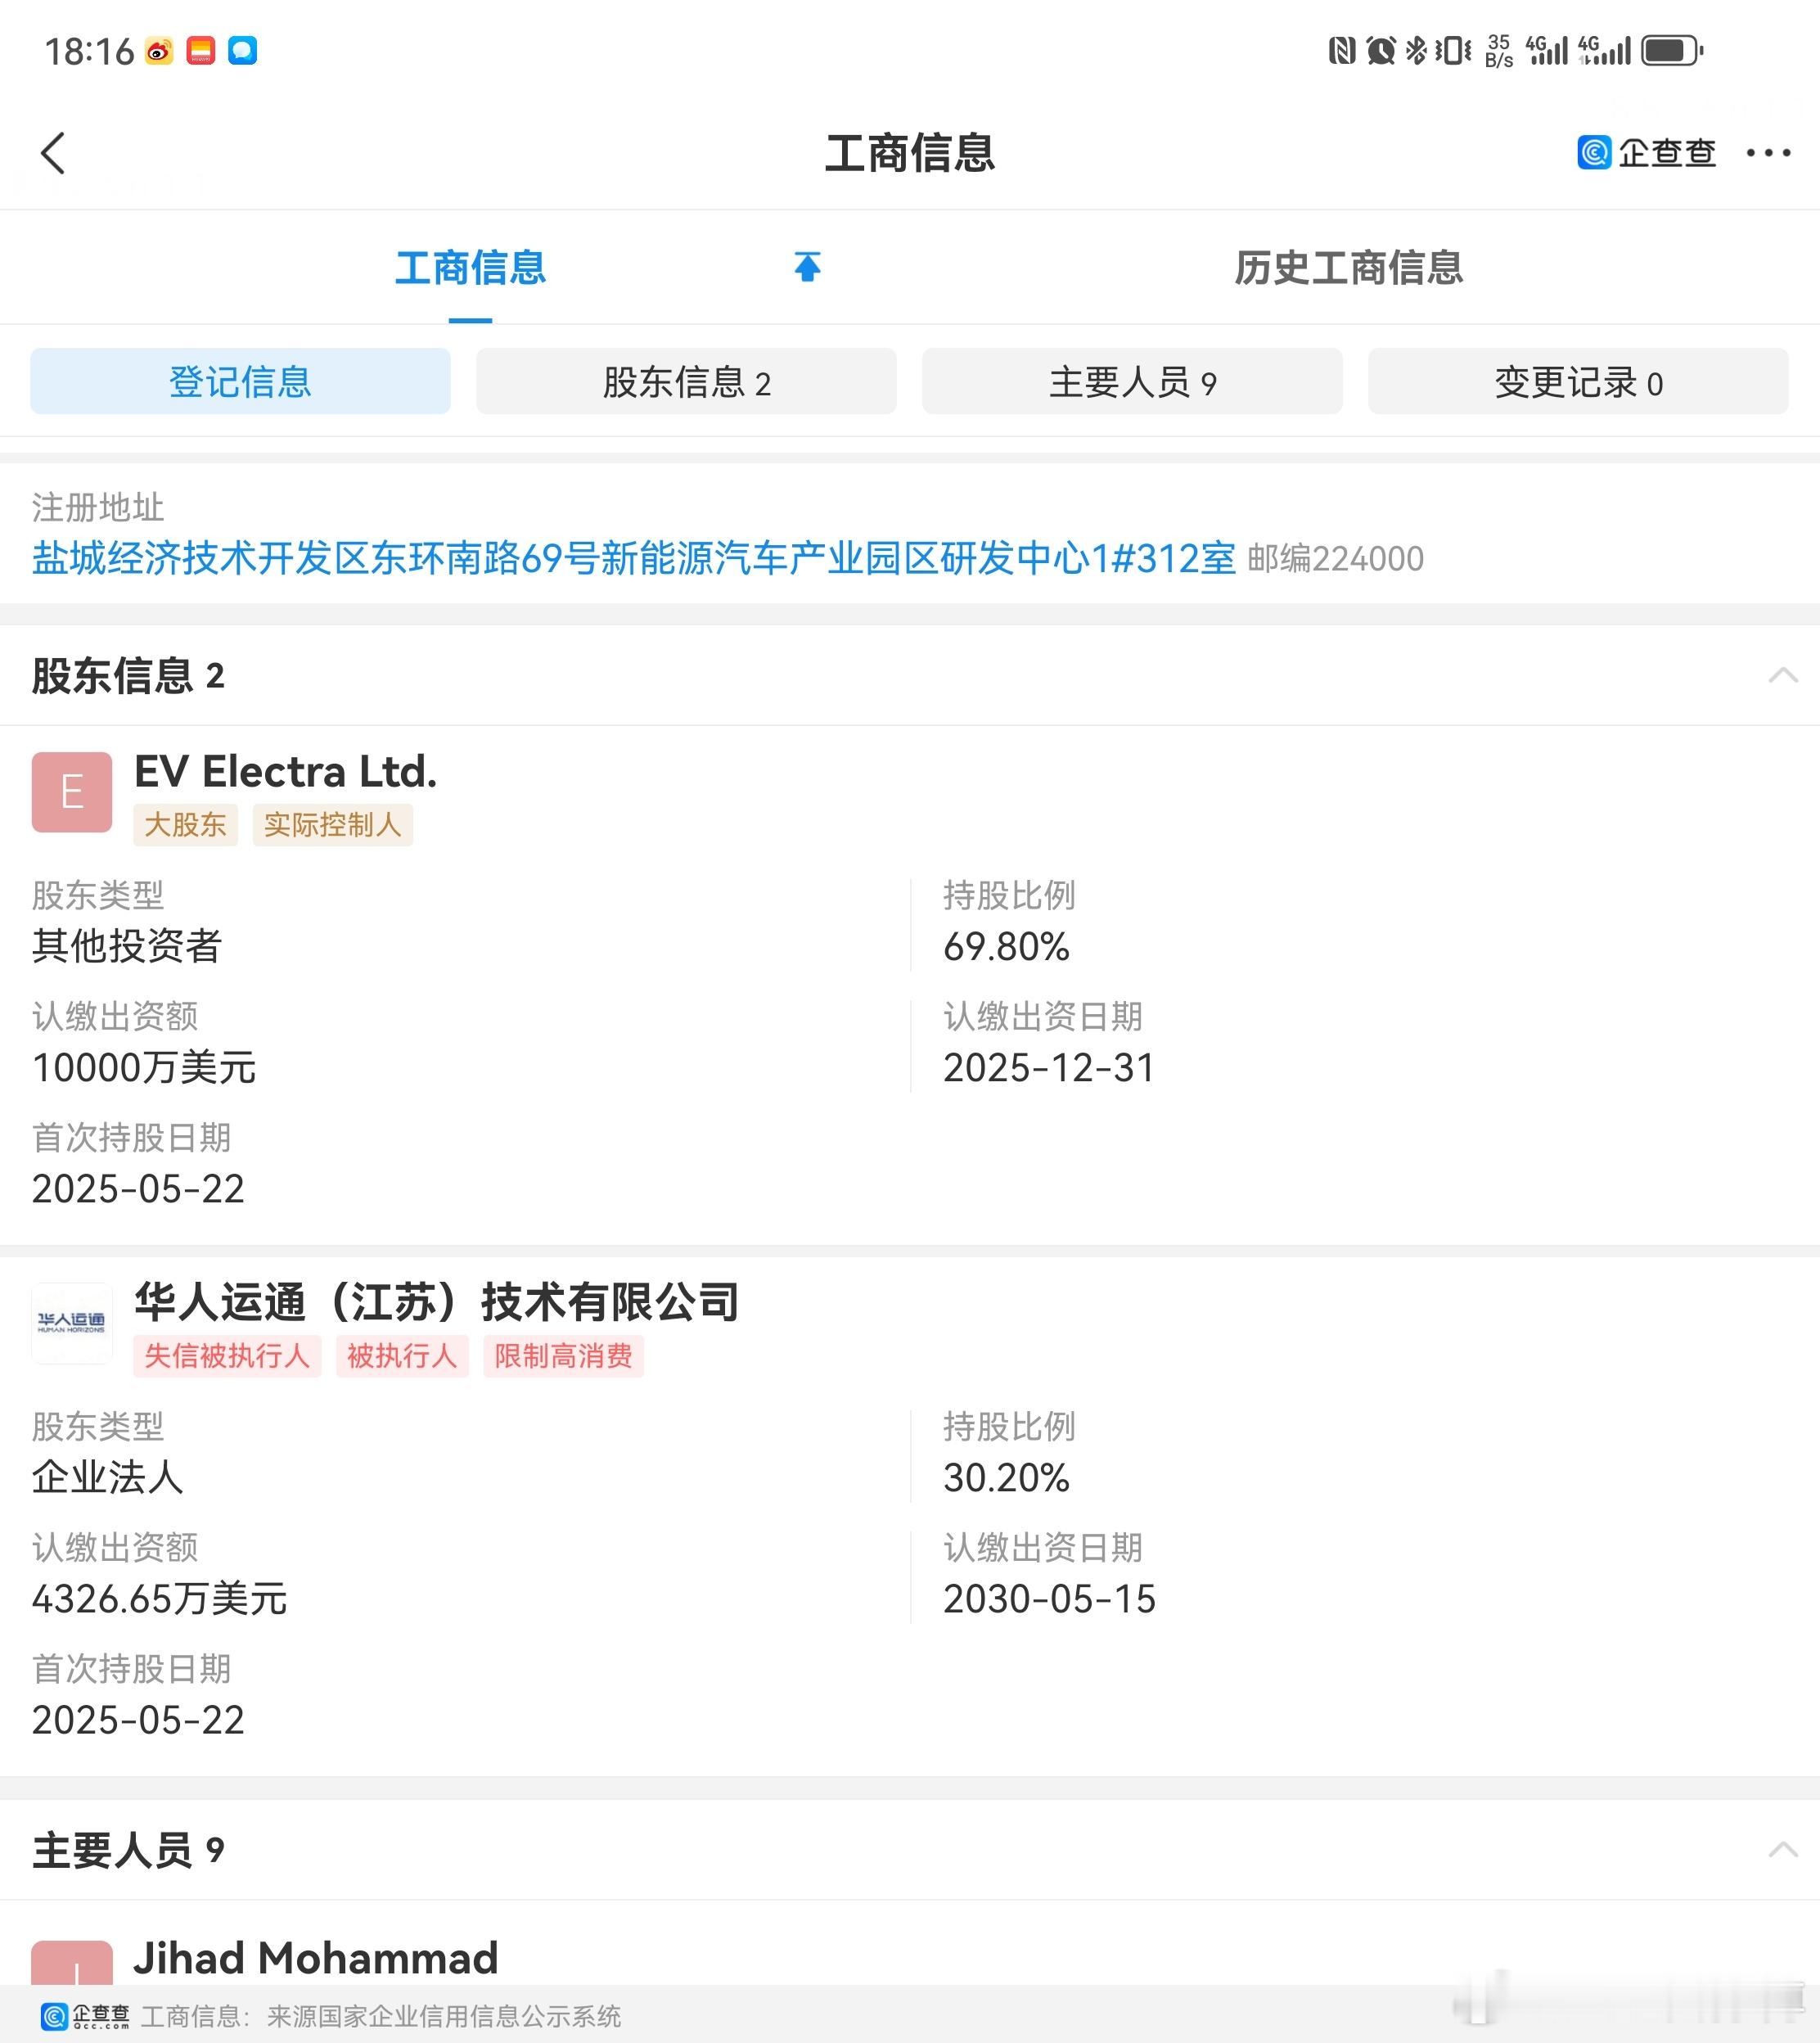This screenshot has width=1820, height=2043.
Task: Tap the 企查查 logo in header
Action: (1647, 152)
